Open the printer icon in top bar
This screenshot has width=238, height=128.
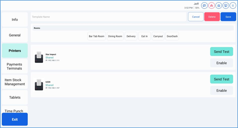(219, 5)
